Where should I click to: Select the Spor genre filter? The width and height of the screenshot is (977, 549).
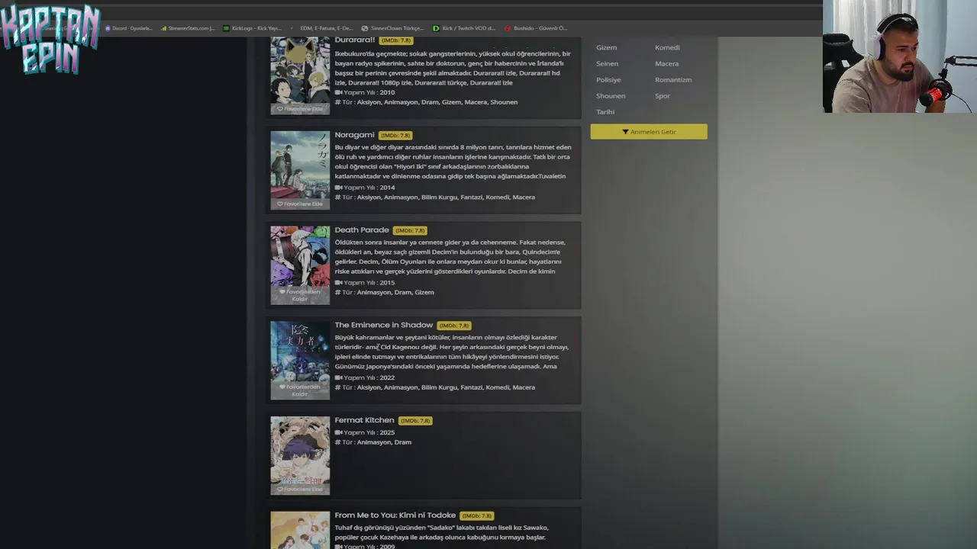[x=663, y=95]
